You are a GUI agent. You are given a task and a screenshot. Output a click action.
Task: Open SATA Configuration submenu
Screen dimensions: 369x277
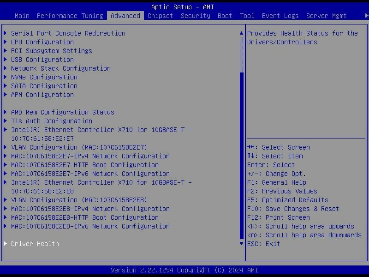[44, 86]
